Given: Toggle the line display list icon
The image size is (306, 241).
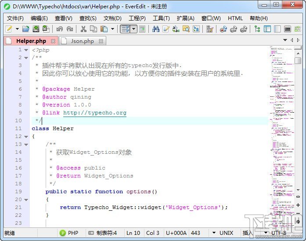Looking at the screenshot, I should tap(142, 29).
